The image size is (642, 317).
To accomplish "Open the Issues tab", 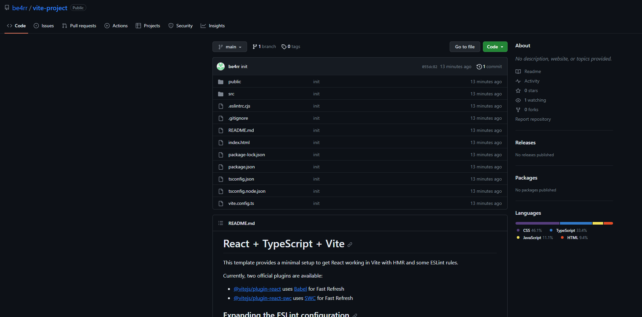I will coord(44,26).
